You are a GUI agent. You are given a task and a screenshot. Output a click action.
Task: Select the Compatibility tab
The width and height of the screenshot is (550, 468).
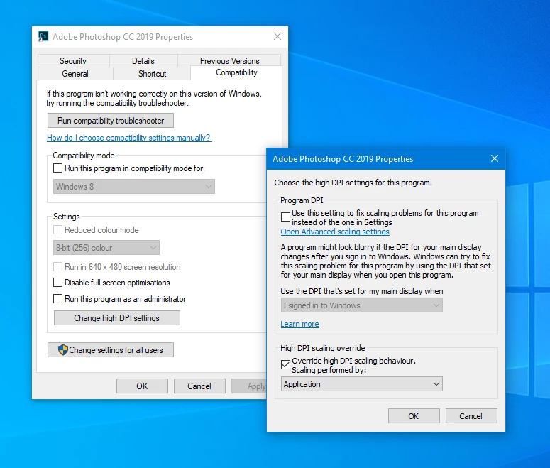[x=236, y=72]
